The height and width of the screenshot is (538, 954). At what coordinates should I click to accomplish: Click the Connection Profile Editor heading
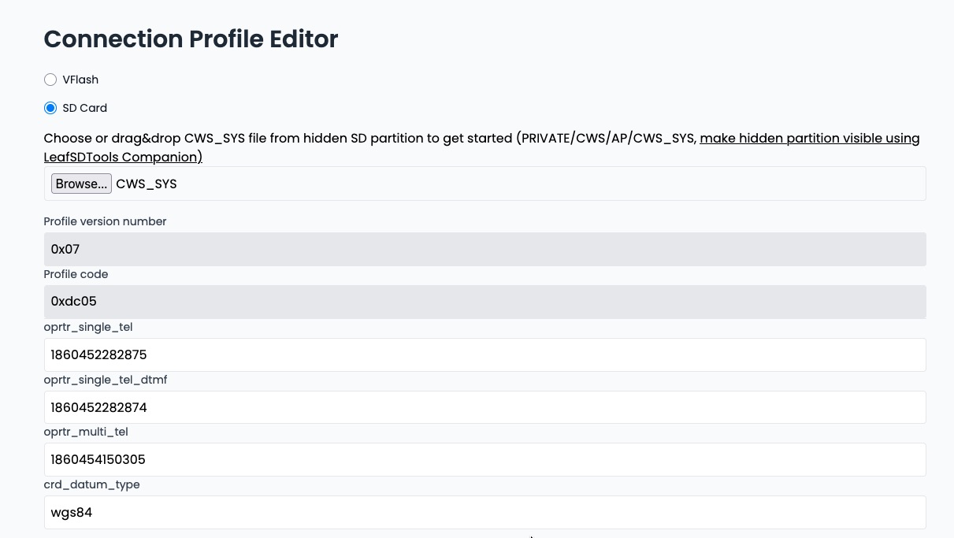(x=191, y=39)
